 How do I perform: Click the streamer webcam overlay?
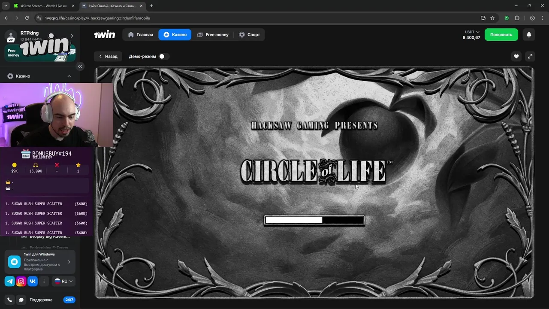(x=57, y=115)
